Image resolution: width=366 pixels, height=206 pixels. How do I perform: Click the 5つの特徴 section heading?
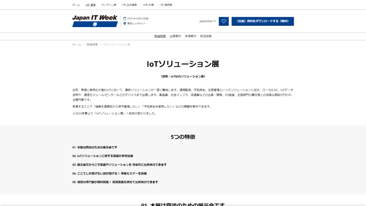183,137
